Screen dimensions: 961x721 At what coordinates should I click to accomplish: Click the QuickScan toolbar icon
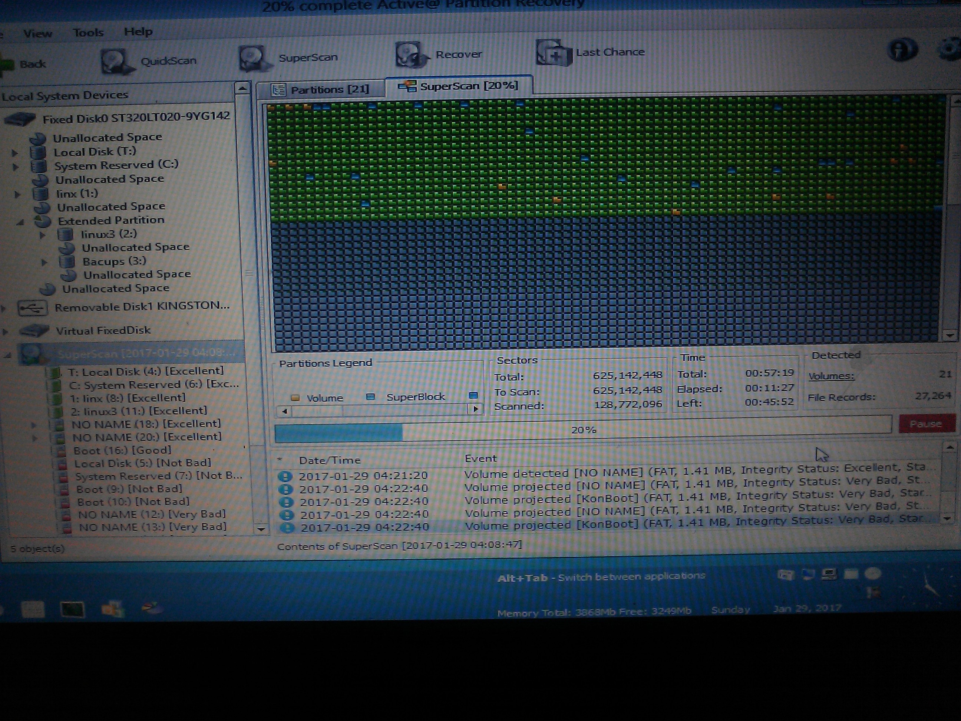(x=115, y=62)
